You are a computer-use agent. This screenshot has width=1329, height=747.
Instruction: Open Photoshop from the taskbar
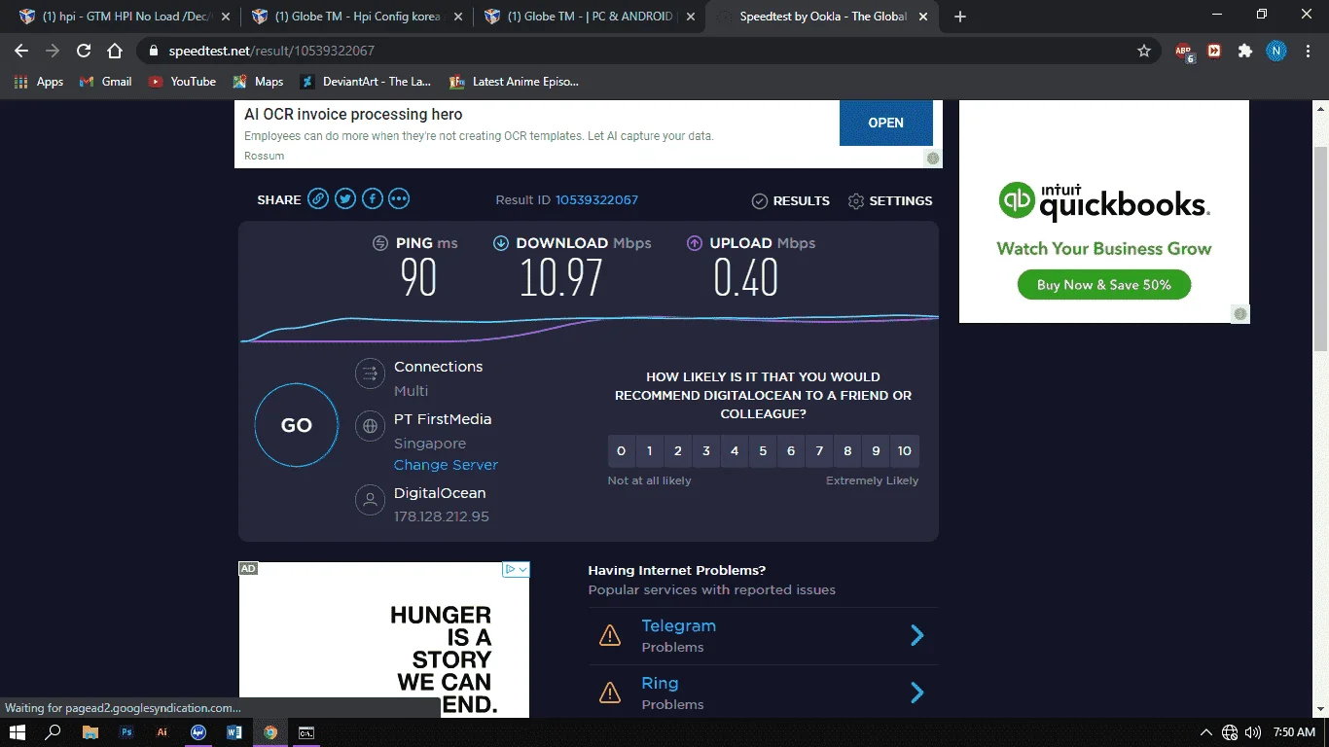pyautogui.click(x=126, y=732)
